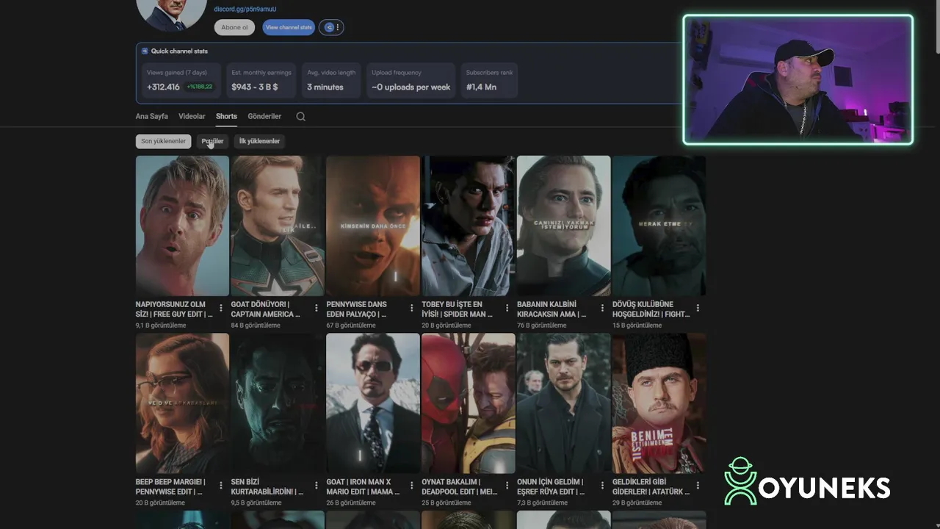The height and width of the screenshot is (529, 940).
Task: Open options menu for GOAT DÖNÜYOR Captain America short
Action: pos(317,309)
